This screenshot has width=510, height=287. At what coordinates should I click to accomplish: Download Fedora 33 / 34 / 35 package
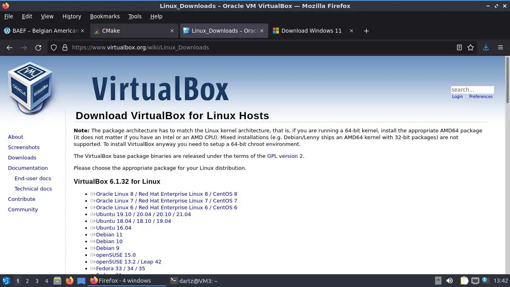pos(120,268)
